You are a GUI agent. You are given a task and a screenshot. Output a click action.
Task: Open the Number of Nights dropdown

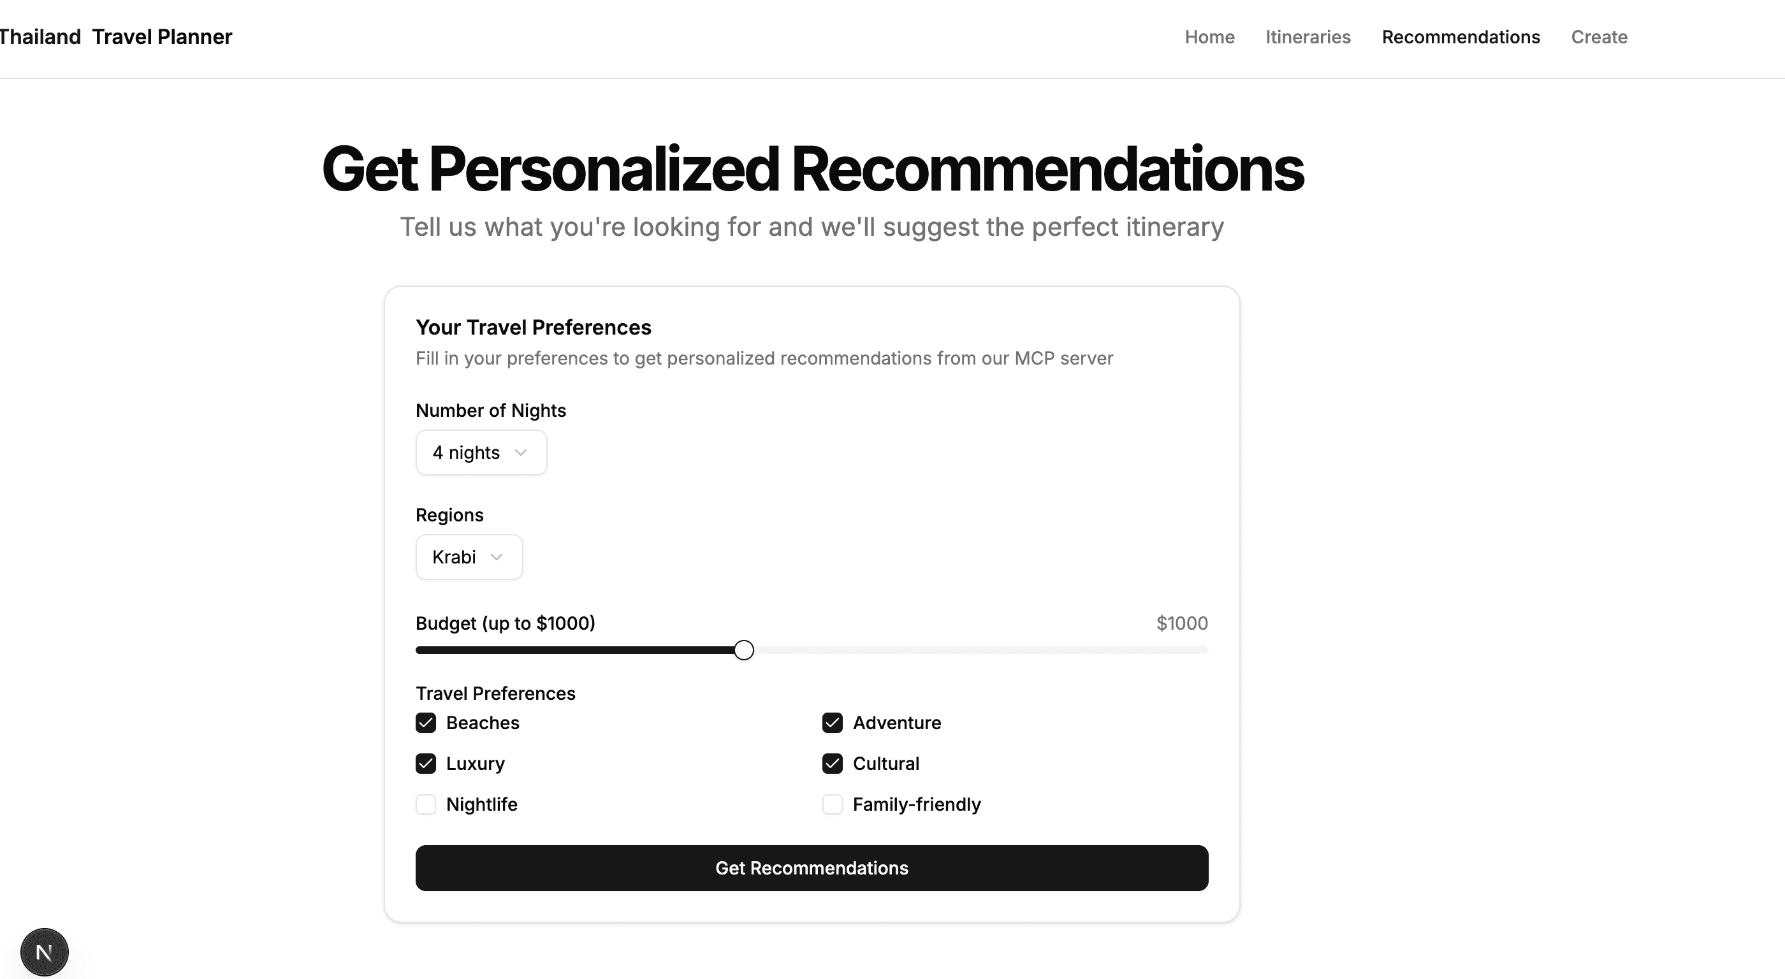pos(481,453)
